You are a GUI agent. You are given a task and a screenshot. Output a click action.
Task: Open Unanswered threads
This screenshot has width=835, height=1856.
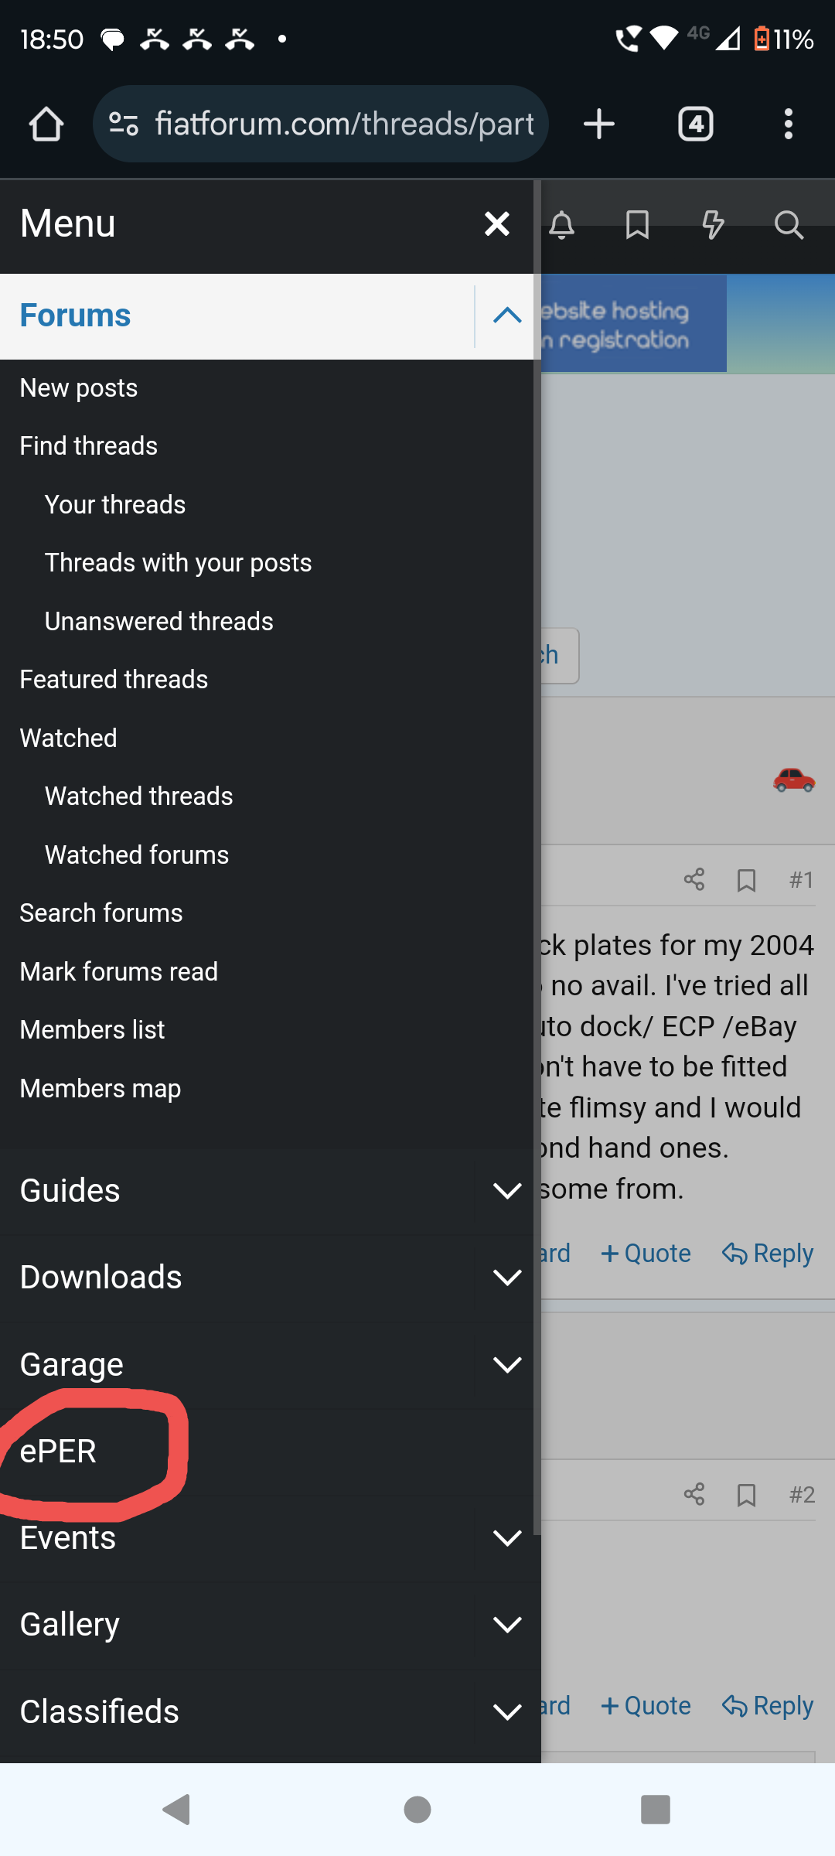(159, 622)
